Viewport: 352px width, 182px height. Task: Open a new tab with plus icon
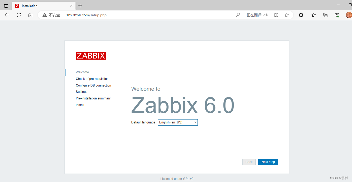pos(80,6)
